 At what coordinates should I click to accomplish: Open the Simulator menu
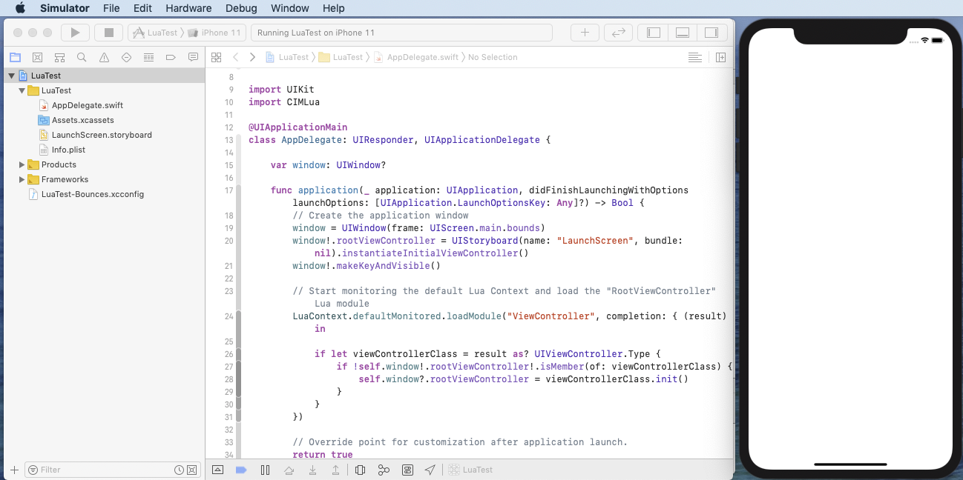pos(65,8)
